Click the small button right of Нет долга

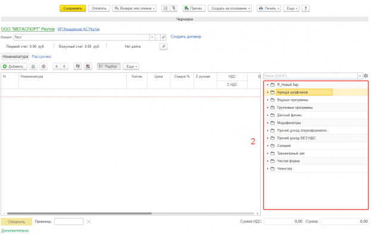(x=164, y=46)
